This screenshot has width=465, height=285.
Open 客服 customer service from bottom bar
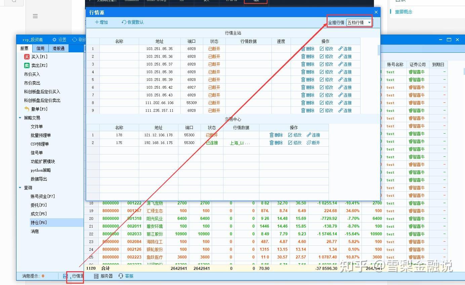click(x=125, y=276)
